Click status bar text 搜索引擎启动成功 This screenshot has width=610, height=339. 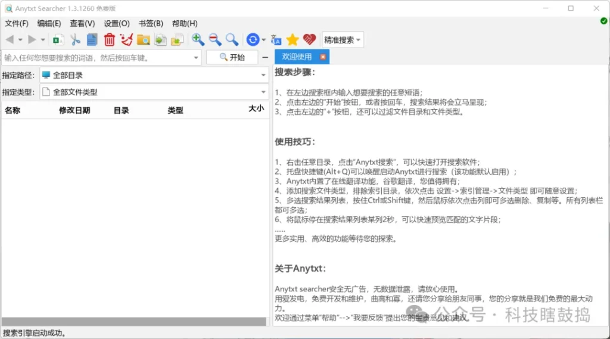coord(34,333)
